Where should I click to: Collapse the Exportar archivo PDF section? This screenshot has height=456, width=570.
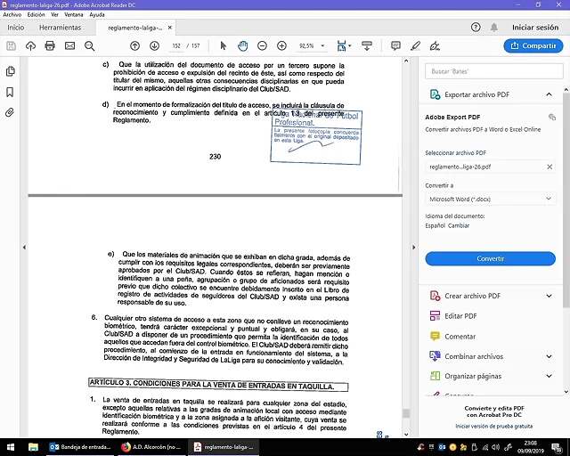coord(549,94)
